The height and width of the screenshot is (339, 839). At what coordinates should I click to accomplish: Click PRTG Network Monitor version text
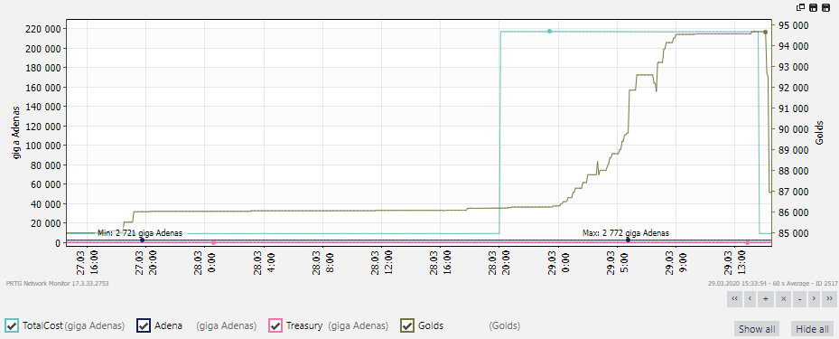tap(57, 283)
